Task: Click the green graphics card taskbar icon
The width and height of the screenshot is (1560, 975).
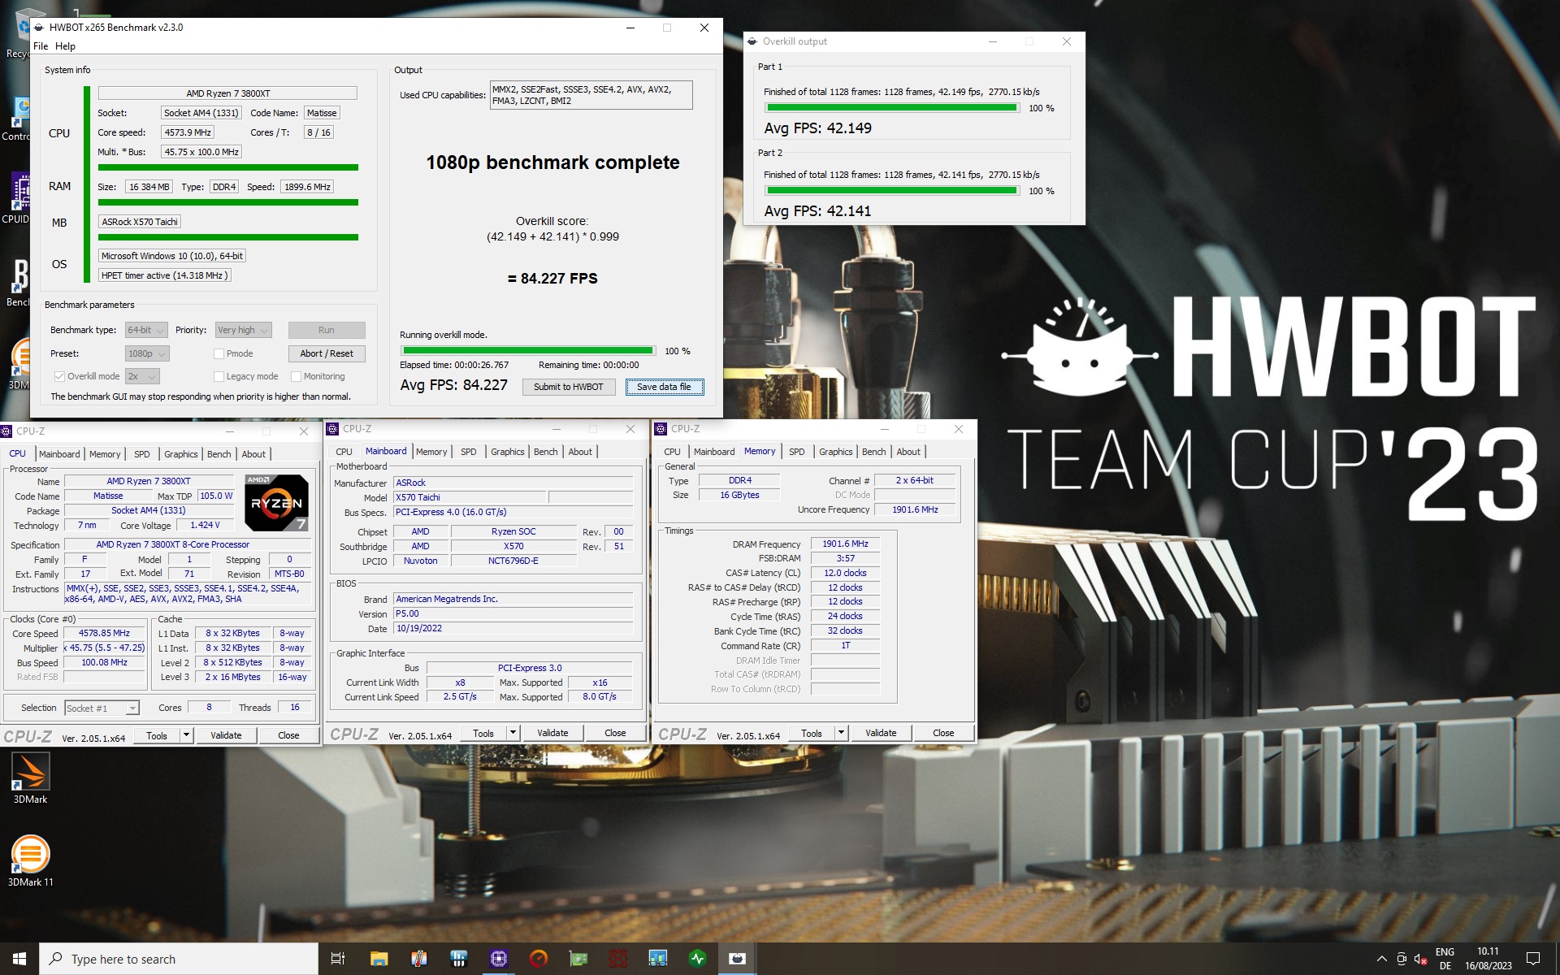Action: point(578,959)
